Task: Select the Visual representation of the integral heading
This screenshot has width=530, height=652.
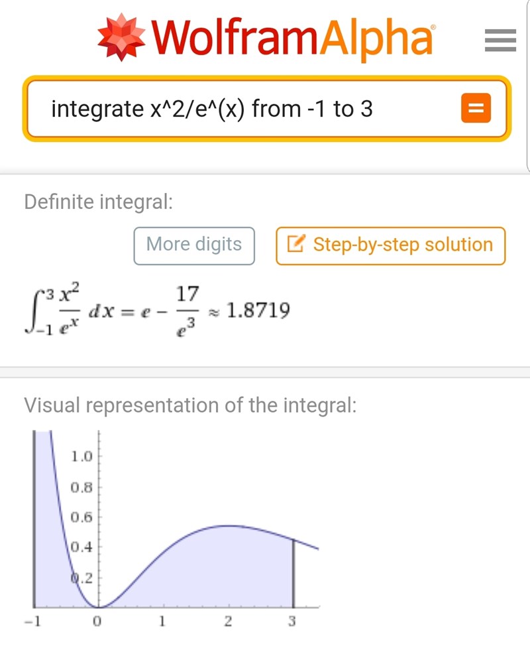Action: pyautogui.click(x=190, y=405)
